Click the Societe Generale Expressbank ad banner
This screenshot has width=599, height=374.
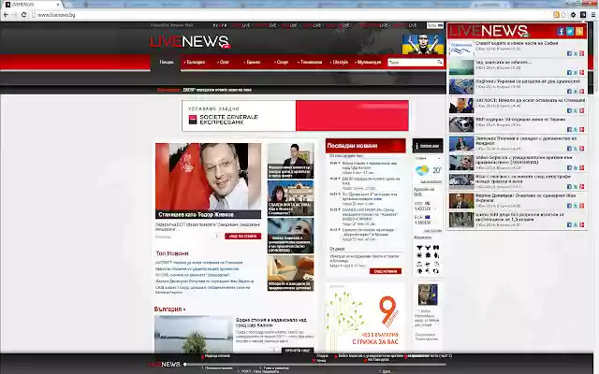coord(296,116)
